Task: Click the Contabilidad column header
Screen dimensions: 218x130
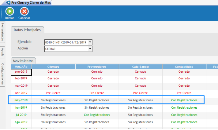Action: 184,67
